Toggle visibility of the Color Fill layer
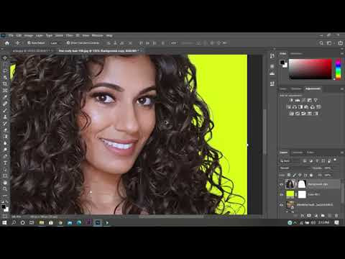The height and width of the screenshot is (259, 345). (282, 194)
